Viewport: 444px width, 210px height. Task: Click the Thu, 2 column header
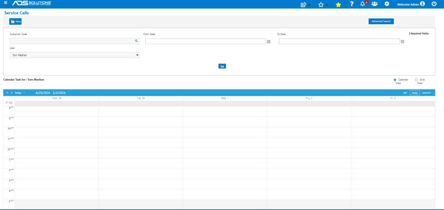click(309, 98)
